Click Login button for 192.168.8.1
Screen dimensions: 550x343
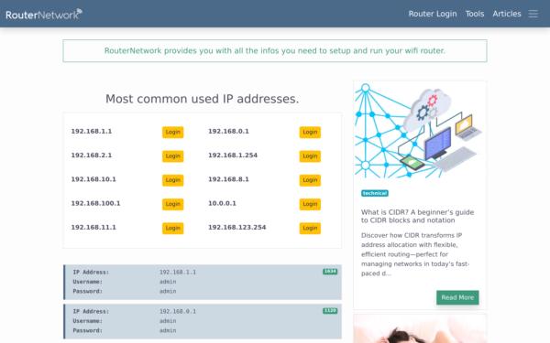310,180
